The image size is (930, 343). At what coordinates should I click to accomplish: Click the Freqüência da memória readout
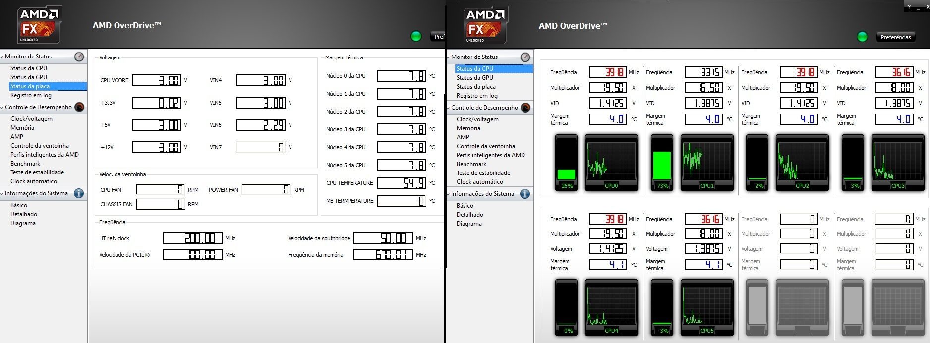coord(383,255)
